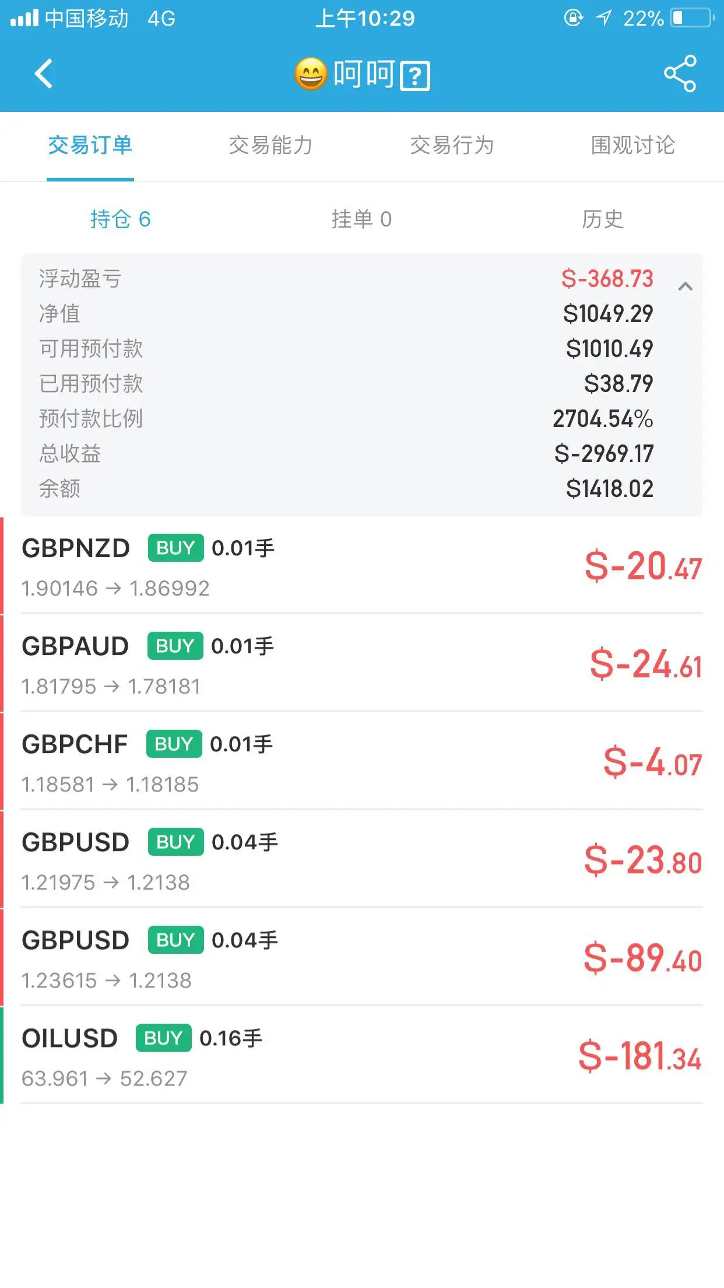Open the 围观讨论 tab
The width and height of the screenshot is (724, 1288).
(633, 145)
